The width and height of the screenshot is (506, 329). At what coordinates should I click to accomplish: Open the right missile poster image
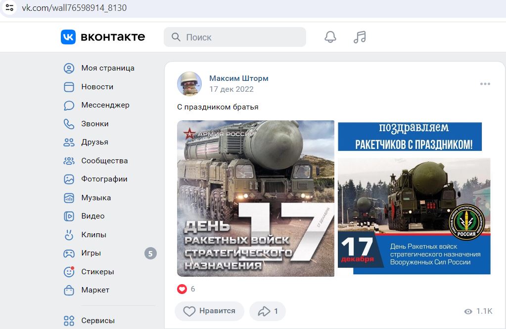(414, 199)
